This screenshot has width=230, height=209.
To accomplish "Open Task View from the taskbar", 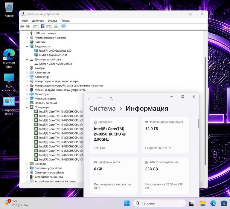I will click(191, 203).
